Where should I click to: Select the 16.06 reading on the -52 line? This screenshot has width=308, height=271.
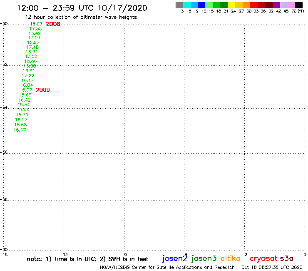click(x=30, y=66)
